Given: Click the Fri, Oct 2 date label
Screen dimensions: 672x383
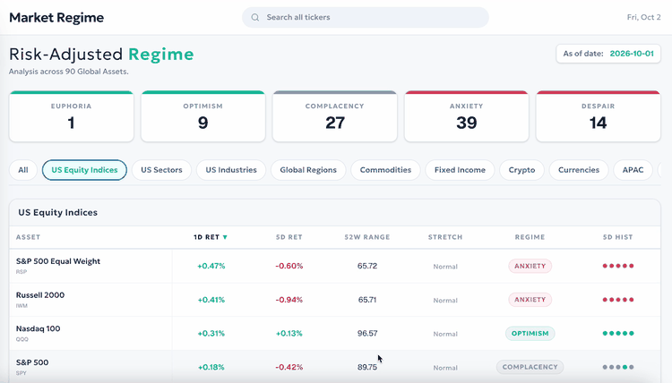Looking at the screenshot, I should coord(643,18).
